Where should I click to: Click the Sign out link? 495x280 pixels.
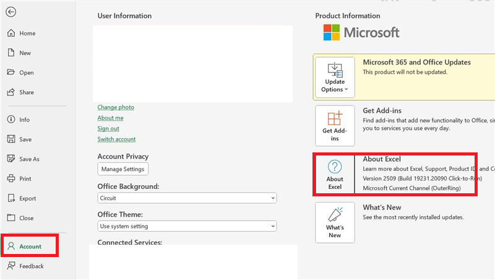108,129
